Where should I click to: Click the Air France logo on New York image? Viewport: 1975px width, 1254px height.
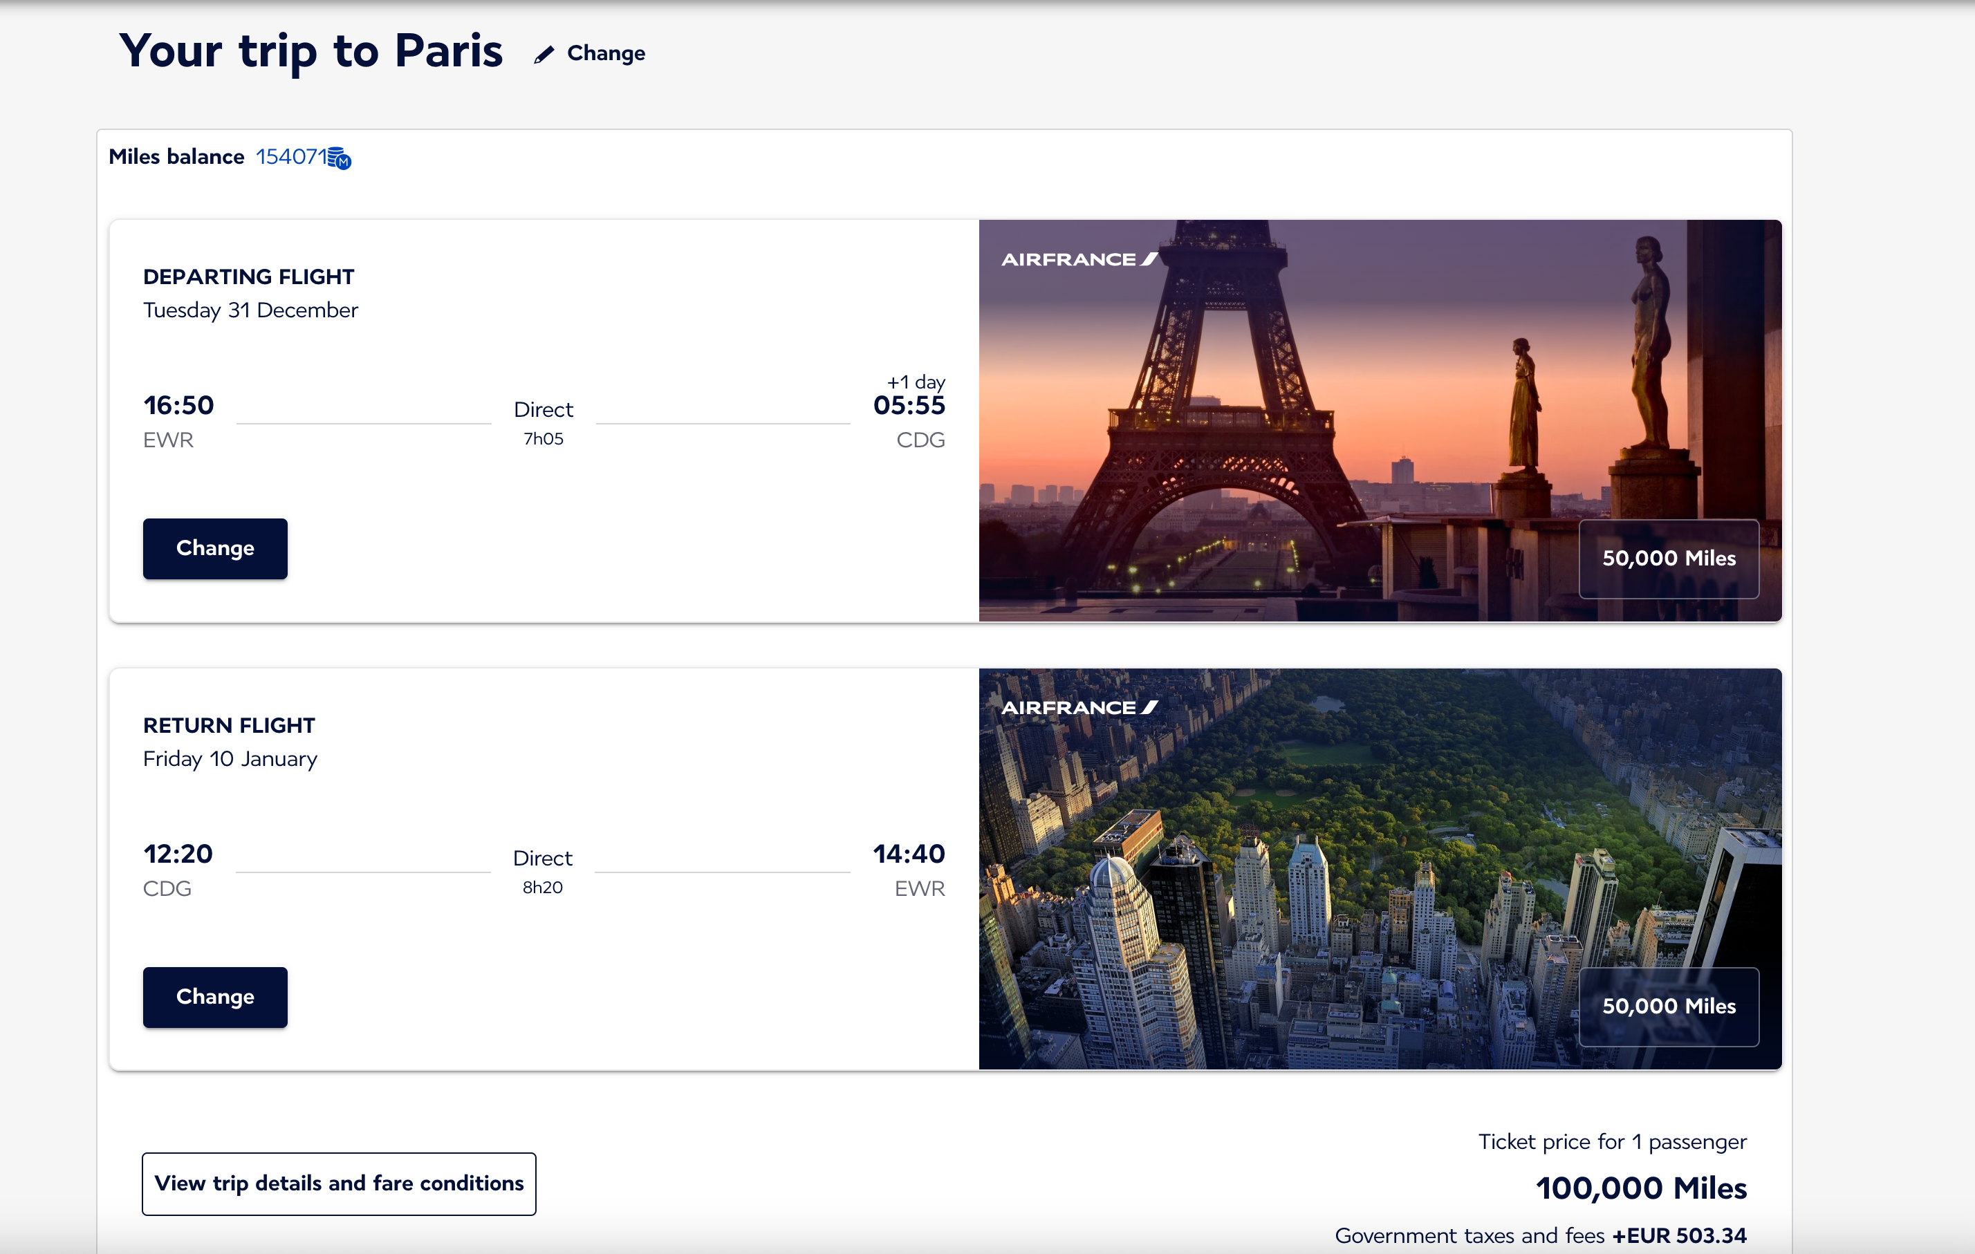1080,708
